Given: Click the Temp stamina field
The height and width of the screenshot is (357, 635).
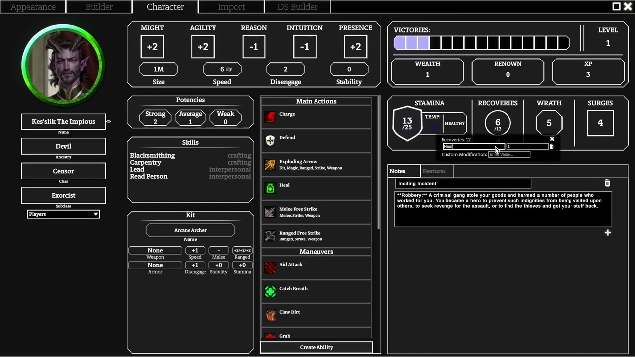Looking at the screenshot, I should (433, 126).
